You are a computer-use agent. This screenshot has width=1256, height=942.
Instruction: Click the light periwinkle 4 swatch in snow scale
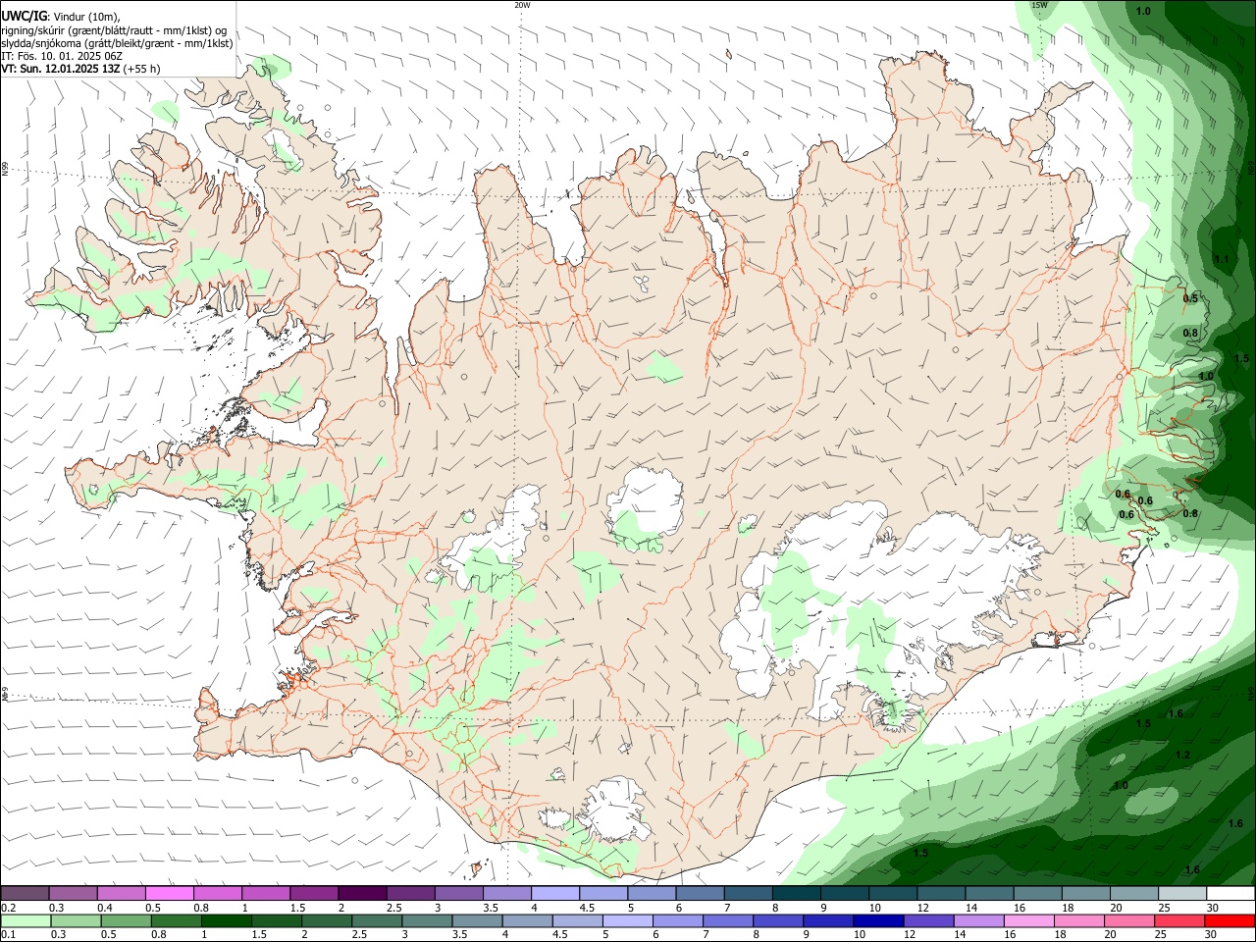(x=554, y=893)
